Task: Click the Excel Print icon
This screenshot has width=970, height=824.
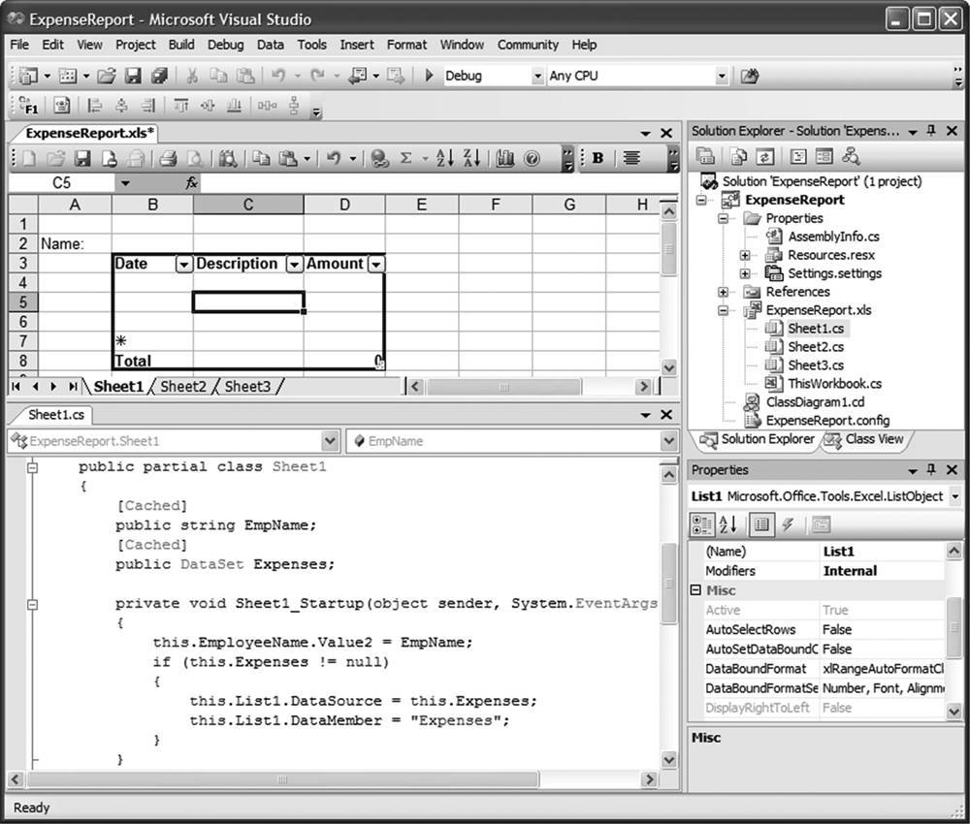Action: click(x=168, y=159)
